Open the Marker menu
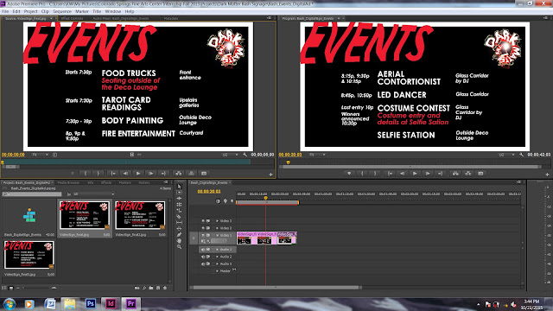 click(x=82, y=11)
